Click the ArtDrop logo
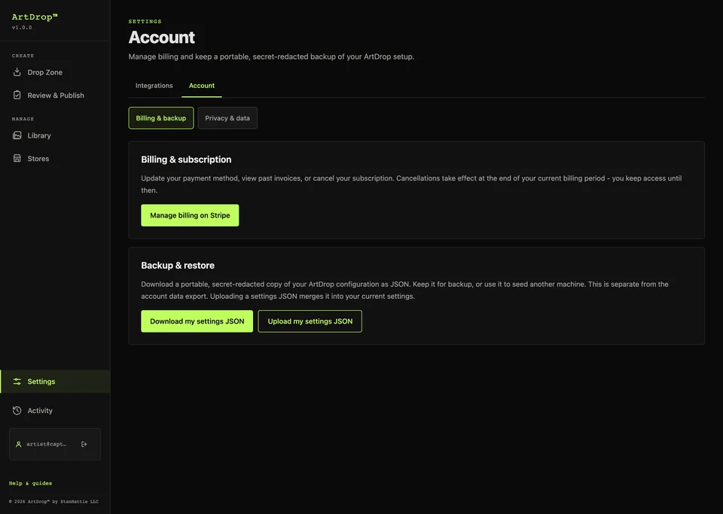723x514 pixels. pyautogui.click(x=35, y=17)
